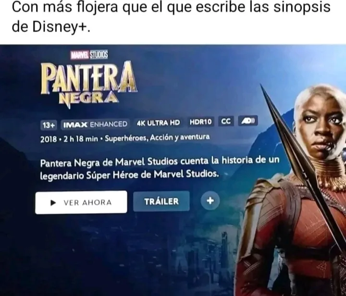This screenshot has width=346, height=296.
Task: Click the 4K ULTRA HD badge
Action: [159, 123]
